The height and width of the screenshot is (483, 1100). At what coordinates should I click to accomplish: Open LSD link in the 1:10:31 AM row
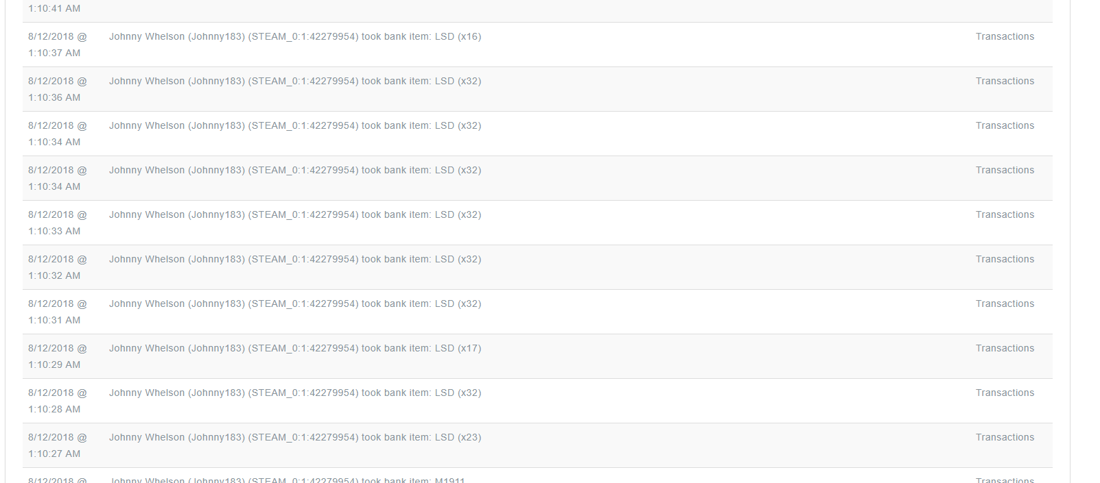[445, 304]
